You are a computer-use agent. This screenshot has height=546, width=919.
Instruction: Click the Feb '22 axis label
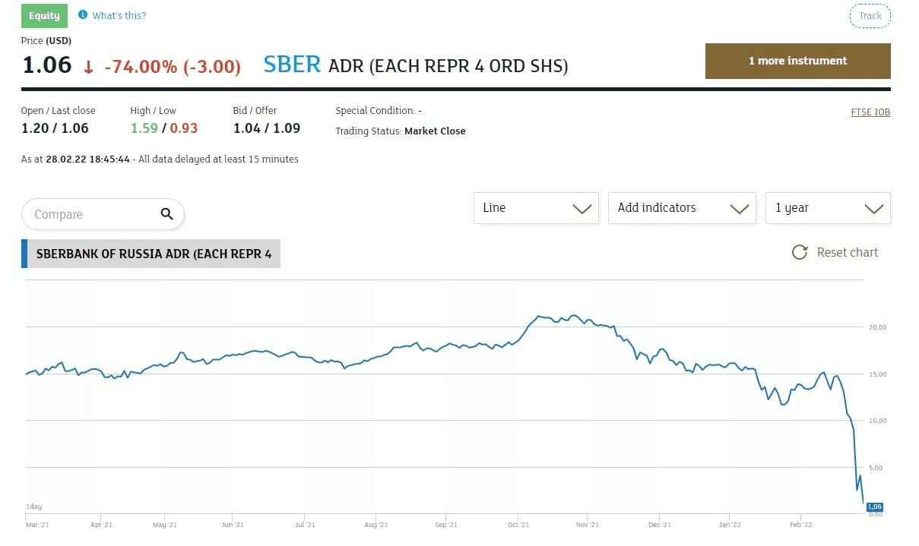pos(800,525)
